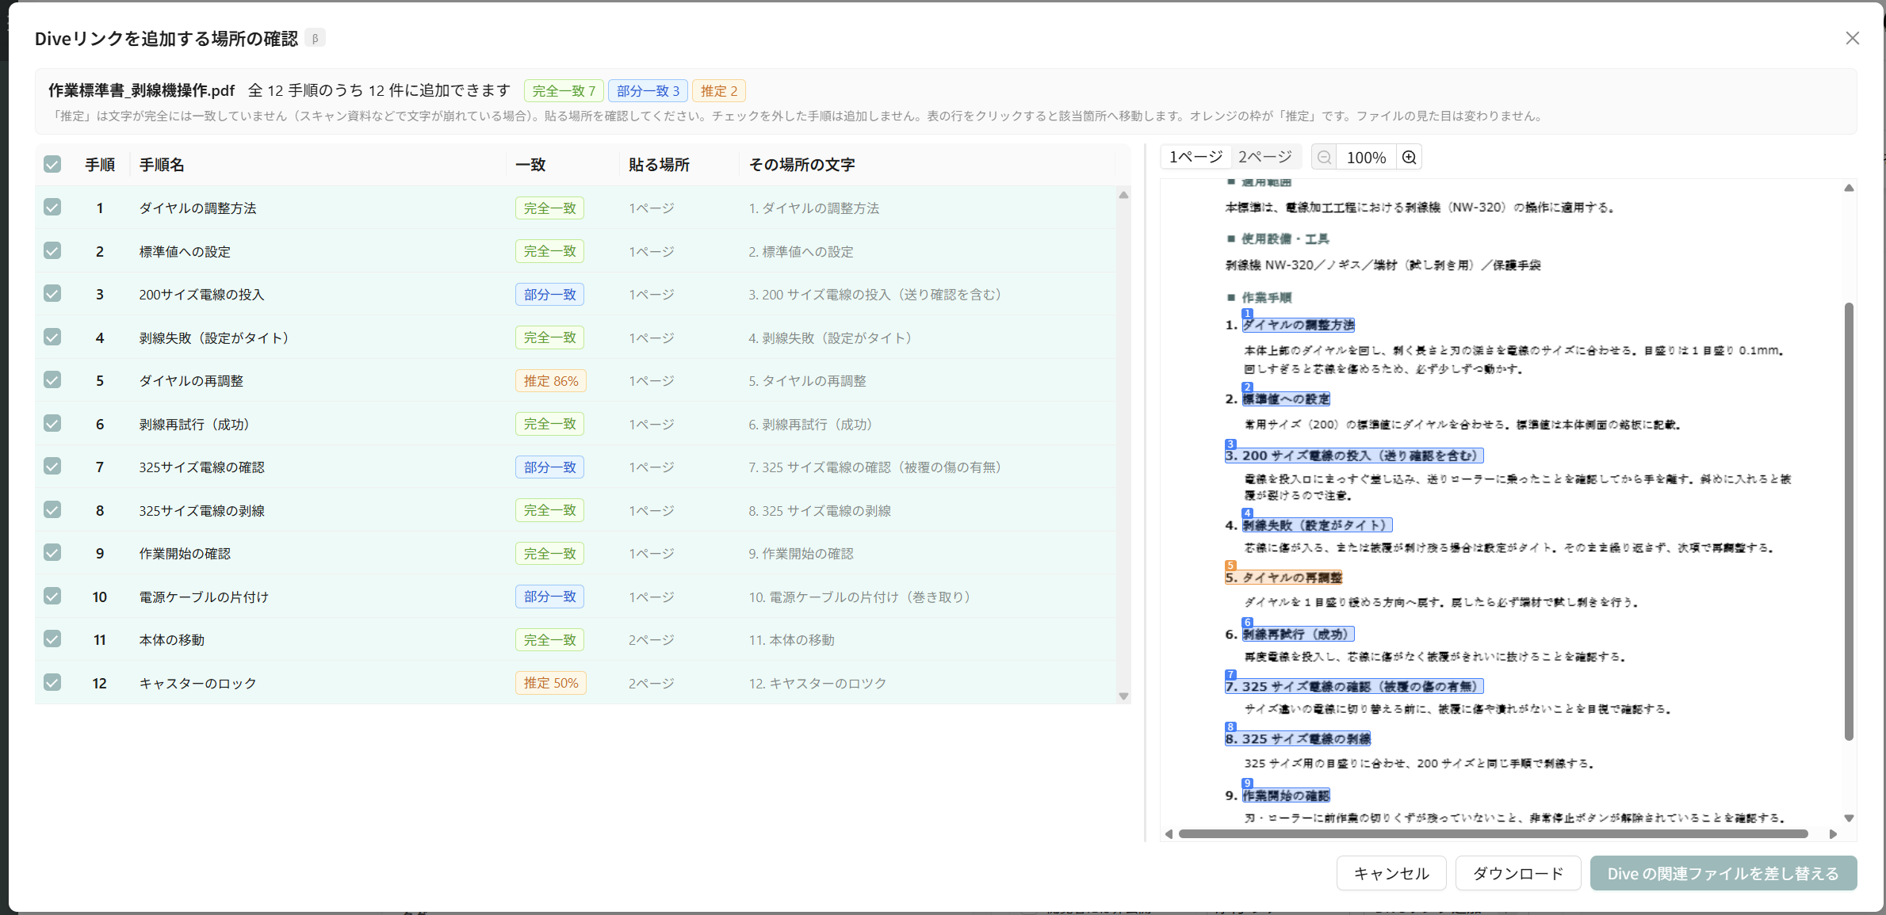The image size is (1886, 915).
Task: Uncheck step 5 ダイヤルの再調整
Action: 52,380
